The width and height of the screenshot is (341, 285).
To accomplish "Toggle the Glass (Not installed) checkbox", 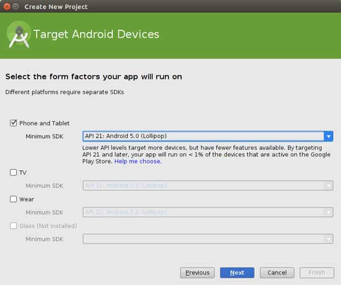I will click(x=13, y=226).
